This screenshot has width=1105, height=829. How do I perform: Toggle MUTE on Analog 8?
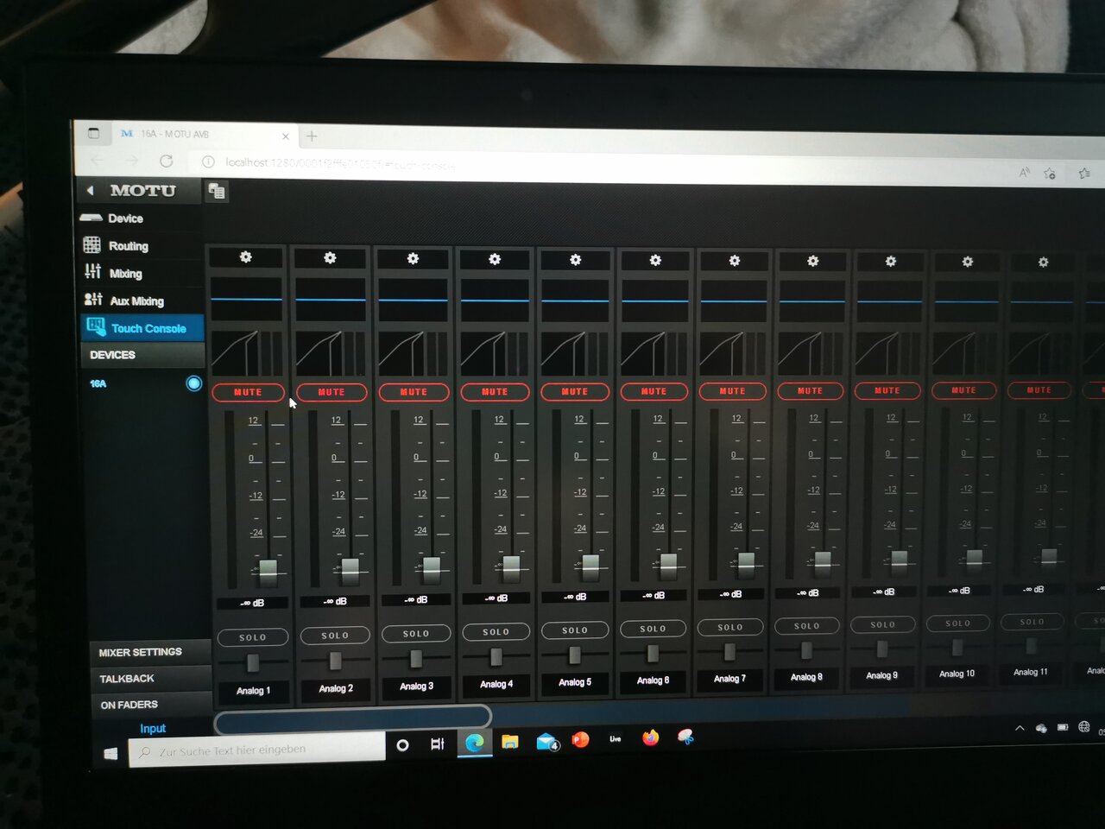pos(810,391)
